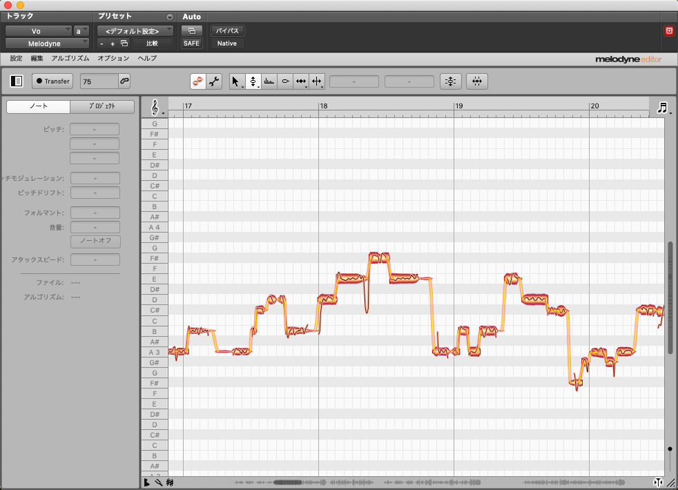Select the note separation tool
The image size is (678, 490).
pyautogui.click(x=317, y=81)
